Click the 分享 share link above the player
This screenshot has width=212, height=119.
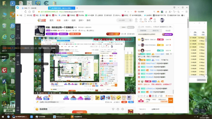(x=124, y=34)
